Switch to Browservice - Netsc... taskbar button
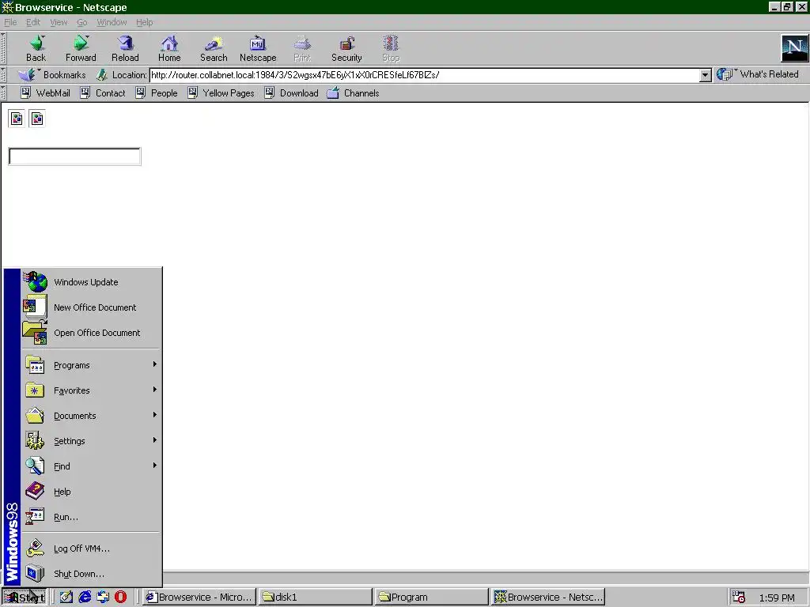 tap(548, 598)
